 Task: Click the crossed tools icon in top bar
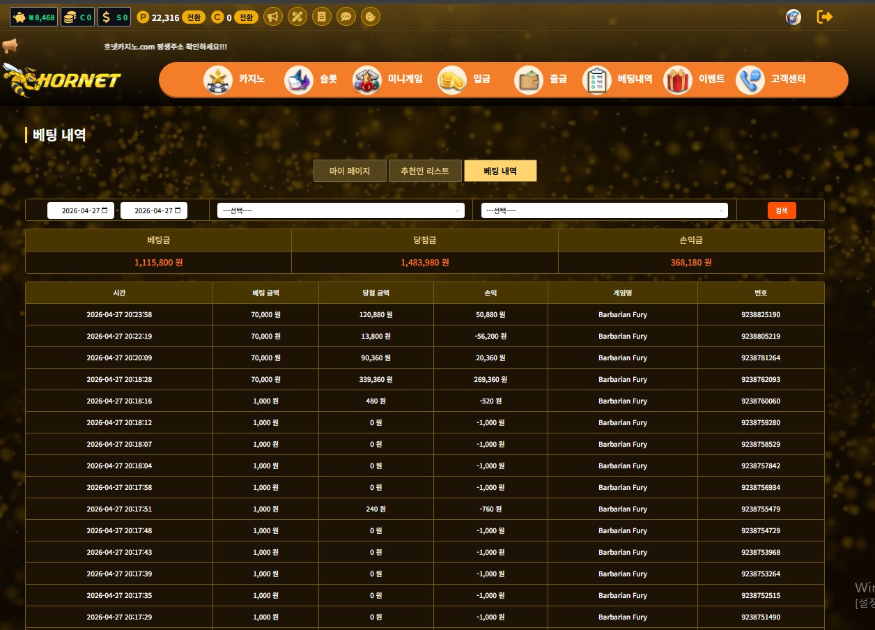coord(297,17)
